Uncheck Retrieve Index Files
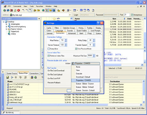Image resolution: width=147 pixels, height=115 pixels. (49, 56)
